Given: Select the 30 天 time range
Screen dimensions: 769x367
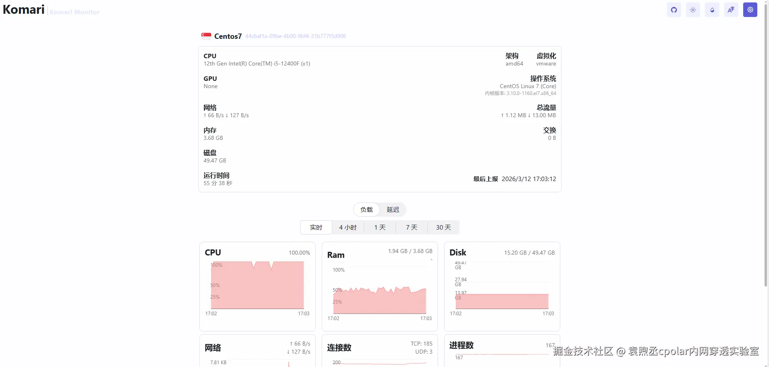Looking at the screenshot, I should (443, 227).
